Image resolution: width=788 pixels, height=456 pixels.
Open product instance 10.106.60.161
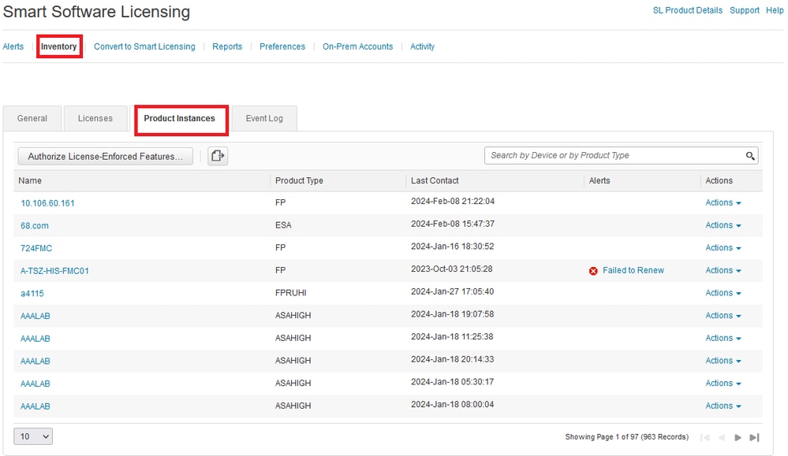pos(47,203)
